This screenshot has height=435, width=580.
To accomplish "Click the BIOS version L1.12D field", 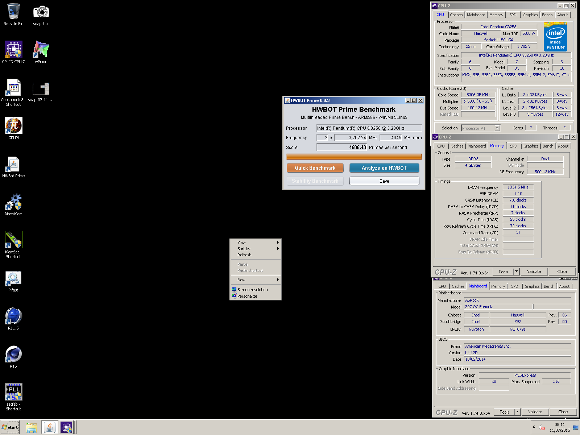I will 517,353.
